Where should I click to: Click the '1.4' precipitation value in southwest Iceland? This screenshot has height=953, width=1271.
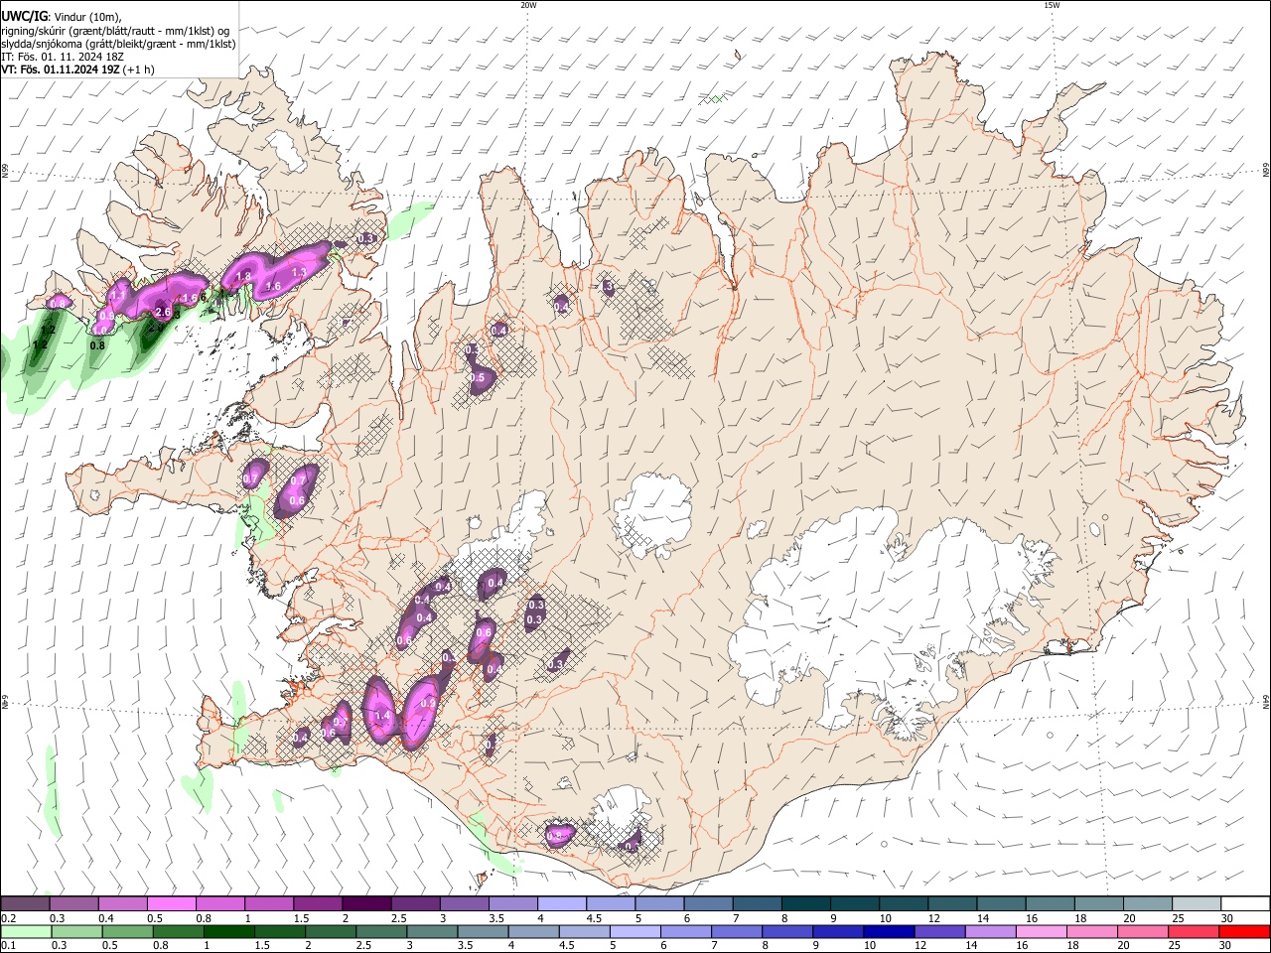point(381,715)
